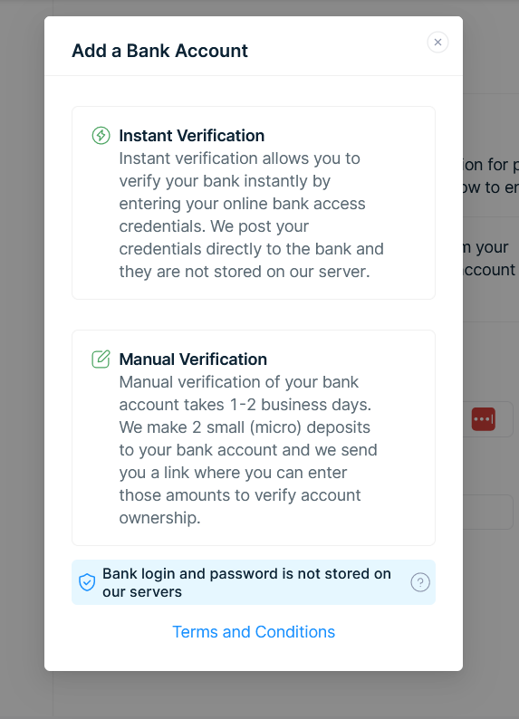Click the Add a Bank Account title
Image resolution: width=519 pixels, height=719 pixels.
(x=159, y=51)
